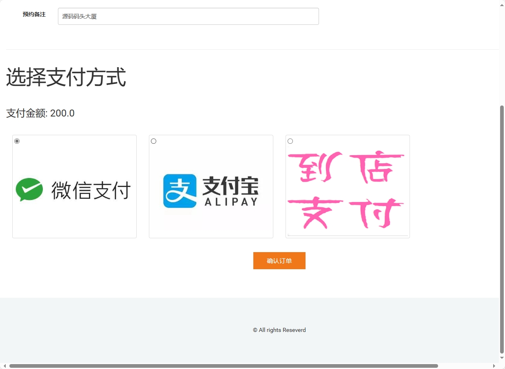505x369 pixels.
Task: Click the 微信支付 text in the logo
Action: coord(91,189)
